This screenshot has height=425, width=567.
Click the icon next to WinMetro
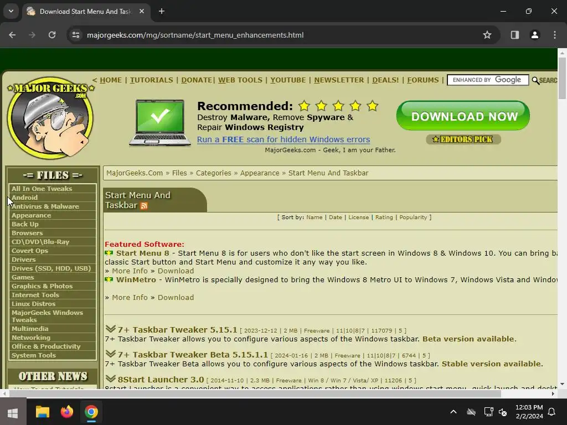click(109, 279)
